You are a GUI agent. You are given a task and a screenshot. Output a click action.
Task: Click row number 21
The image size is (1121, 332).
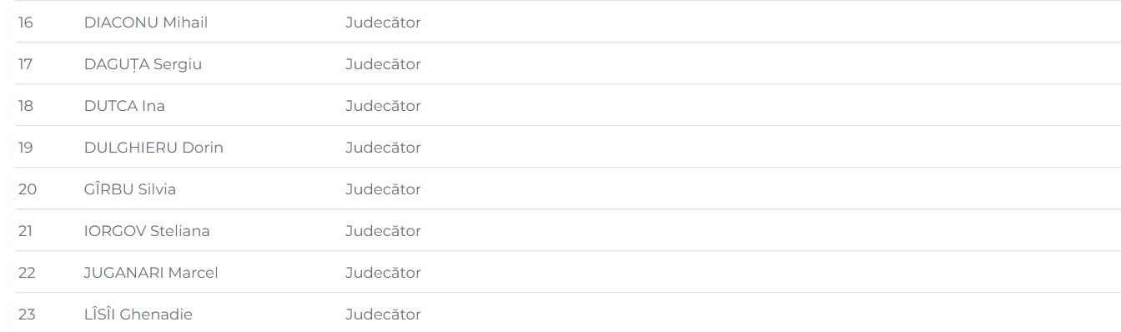tap(26, 231)
